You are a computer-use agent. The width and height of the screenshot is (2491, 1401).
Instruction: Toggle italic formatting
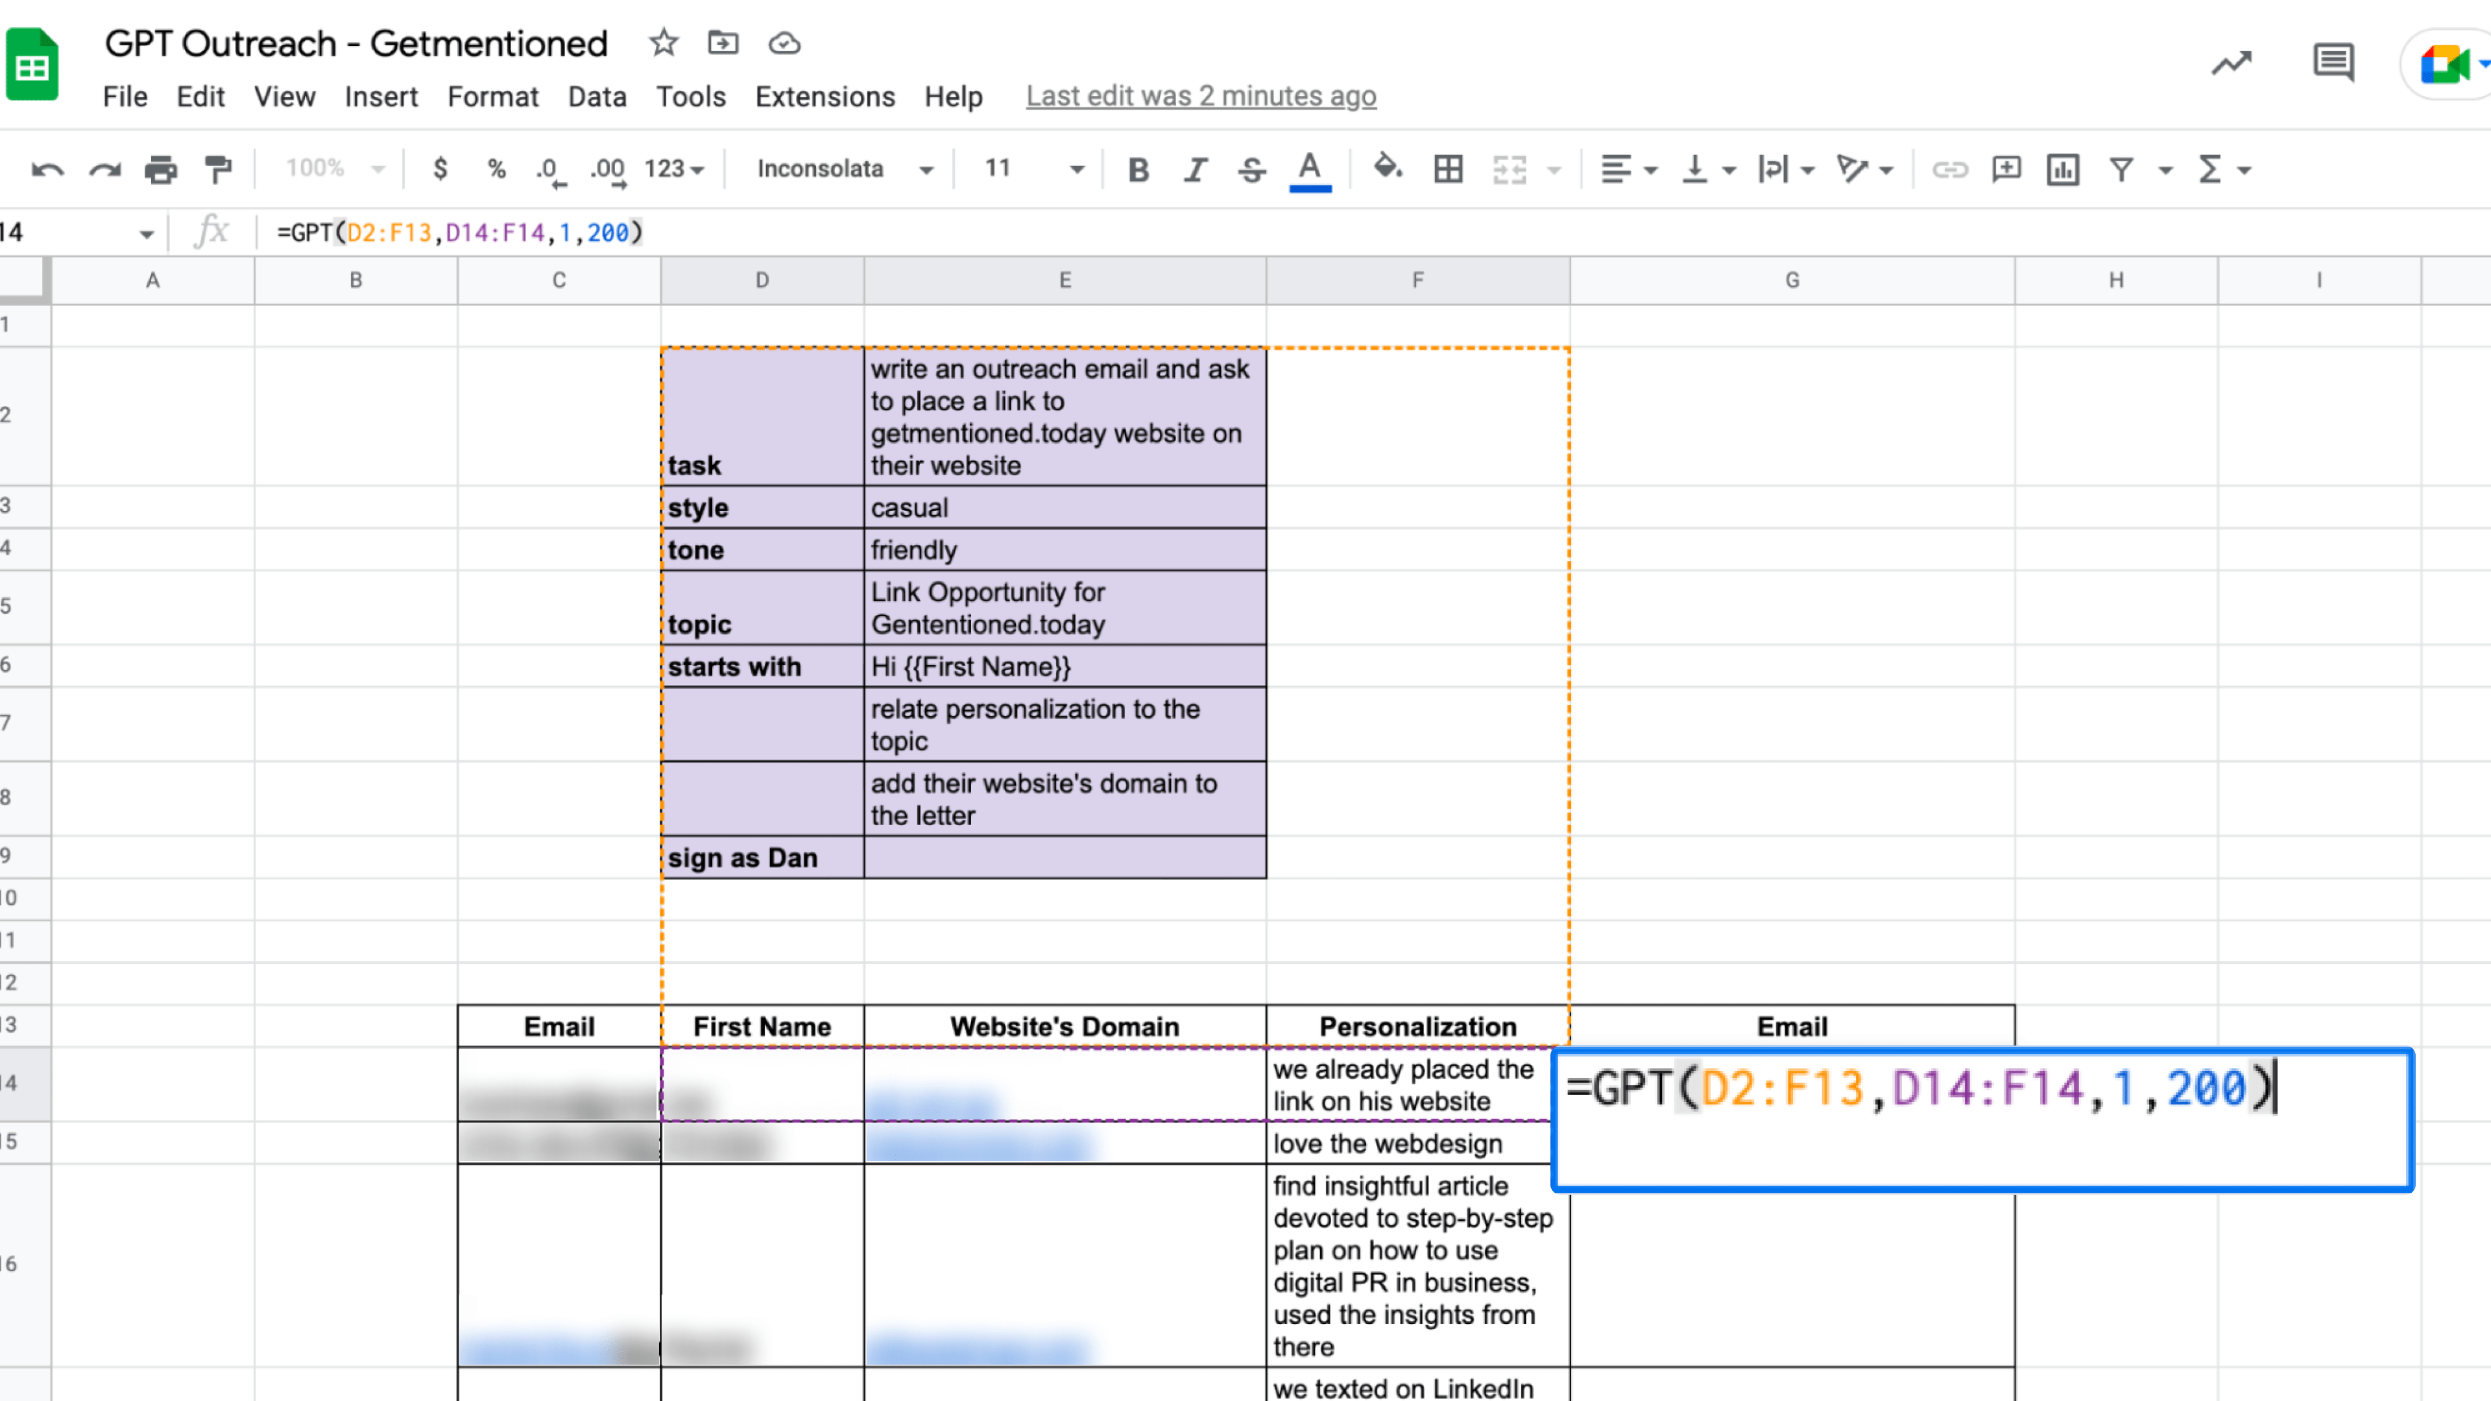(1195, 170)
